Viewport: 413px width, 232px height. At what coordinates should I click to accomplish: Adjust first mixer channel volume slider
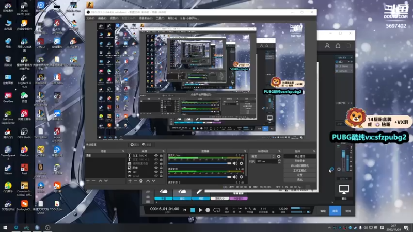pyautogui.click(x=200, y=163)
